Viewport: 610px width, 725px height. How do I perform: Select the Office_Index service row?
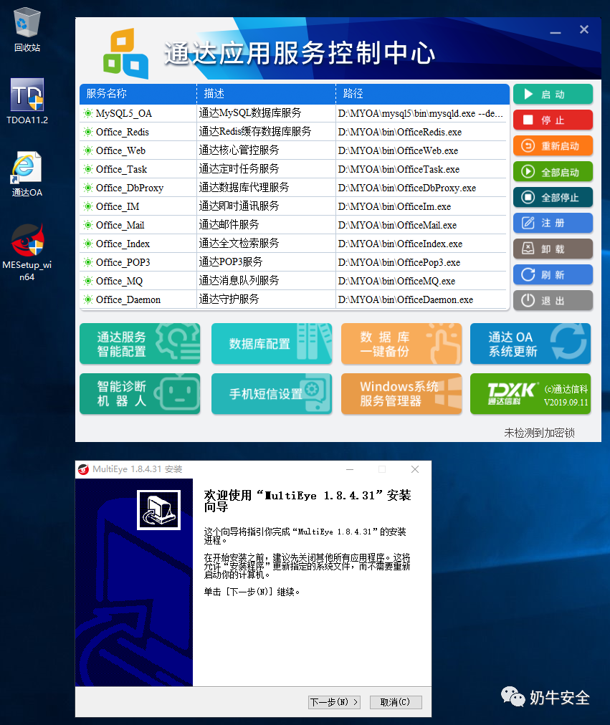click(294, 244)
